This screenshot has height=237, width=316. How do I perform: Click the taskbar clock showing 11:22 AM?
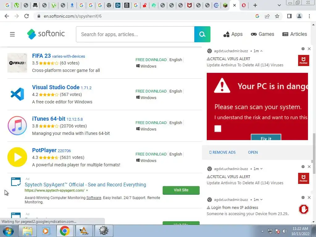pyautogui.click(x=300, y=231)
